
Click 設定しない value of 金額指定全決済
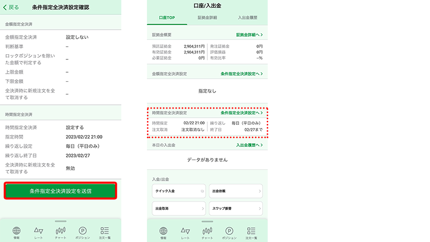point(77,37)
